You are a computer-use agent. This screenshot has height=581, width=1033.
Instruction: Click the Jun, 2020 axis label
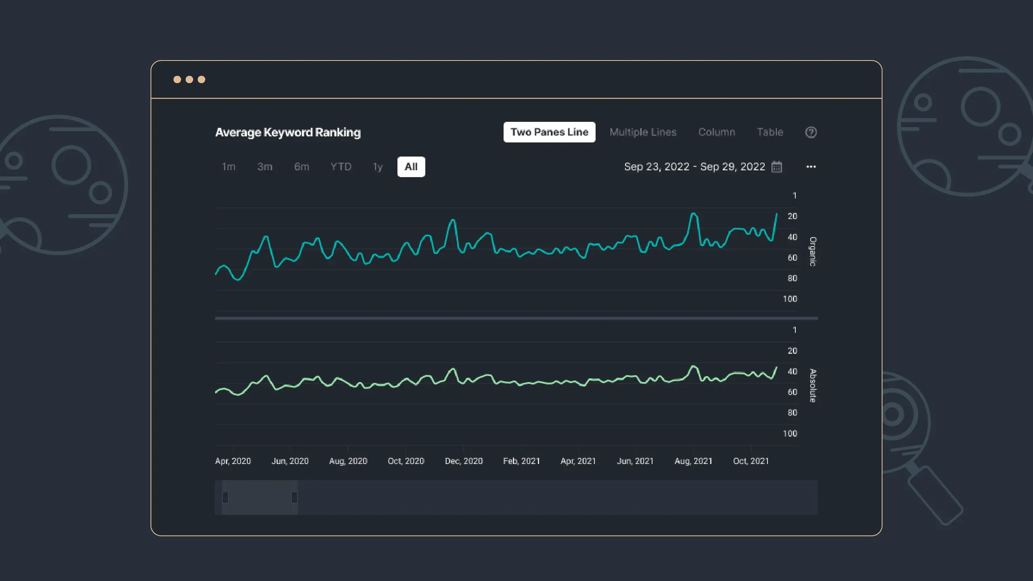tap(290, 461)
